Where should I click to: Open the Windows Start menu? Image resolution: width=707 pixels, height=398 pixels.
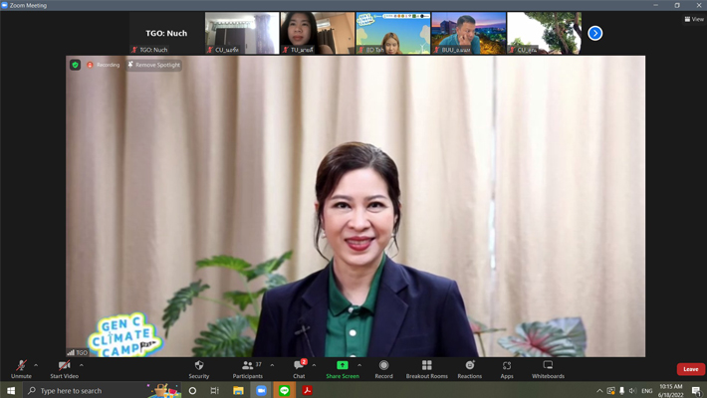click(11, 390)
